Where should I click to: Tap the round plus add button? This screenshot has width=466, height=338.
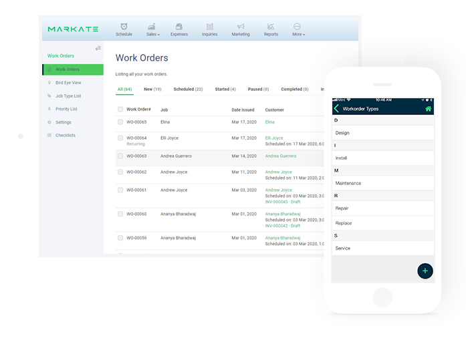(425, 271)
